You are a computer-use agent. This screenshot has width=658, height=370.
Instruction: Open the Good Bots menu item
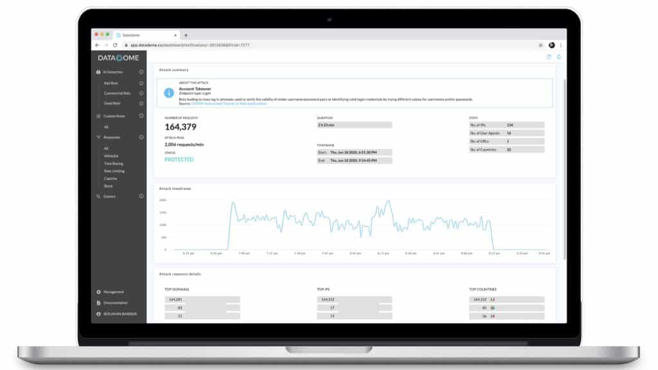click(x=112, y=103)
